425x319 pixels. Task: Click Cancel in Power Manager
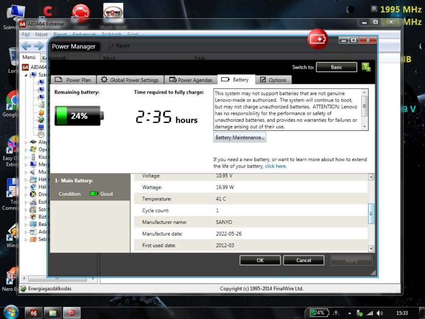(x=303, y=260)
